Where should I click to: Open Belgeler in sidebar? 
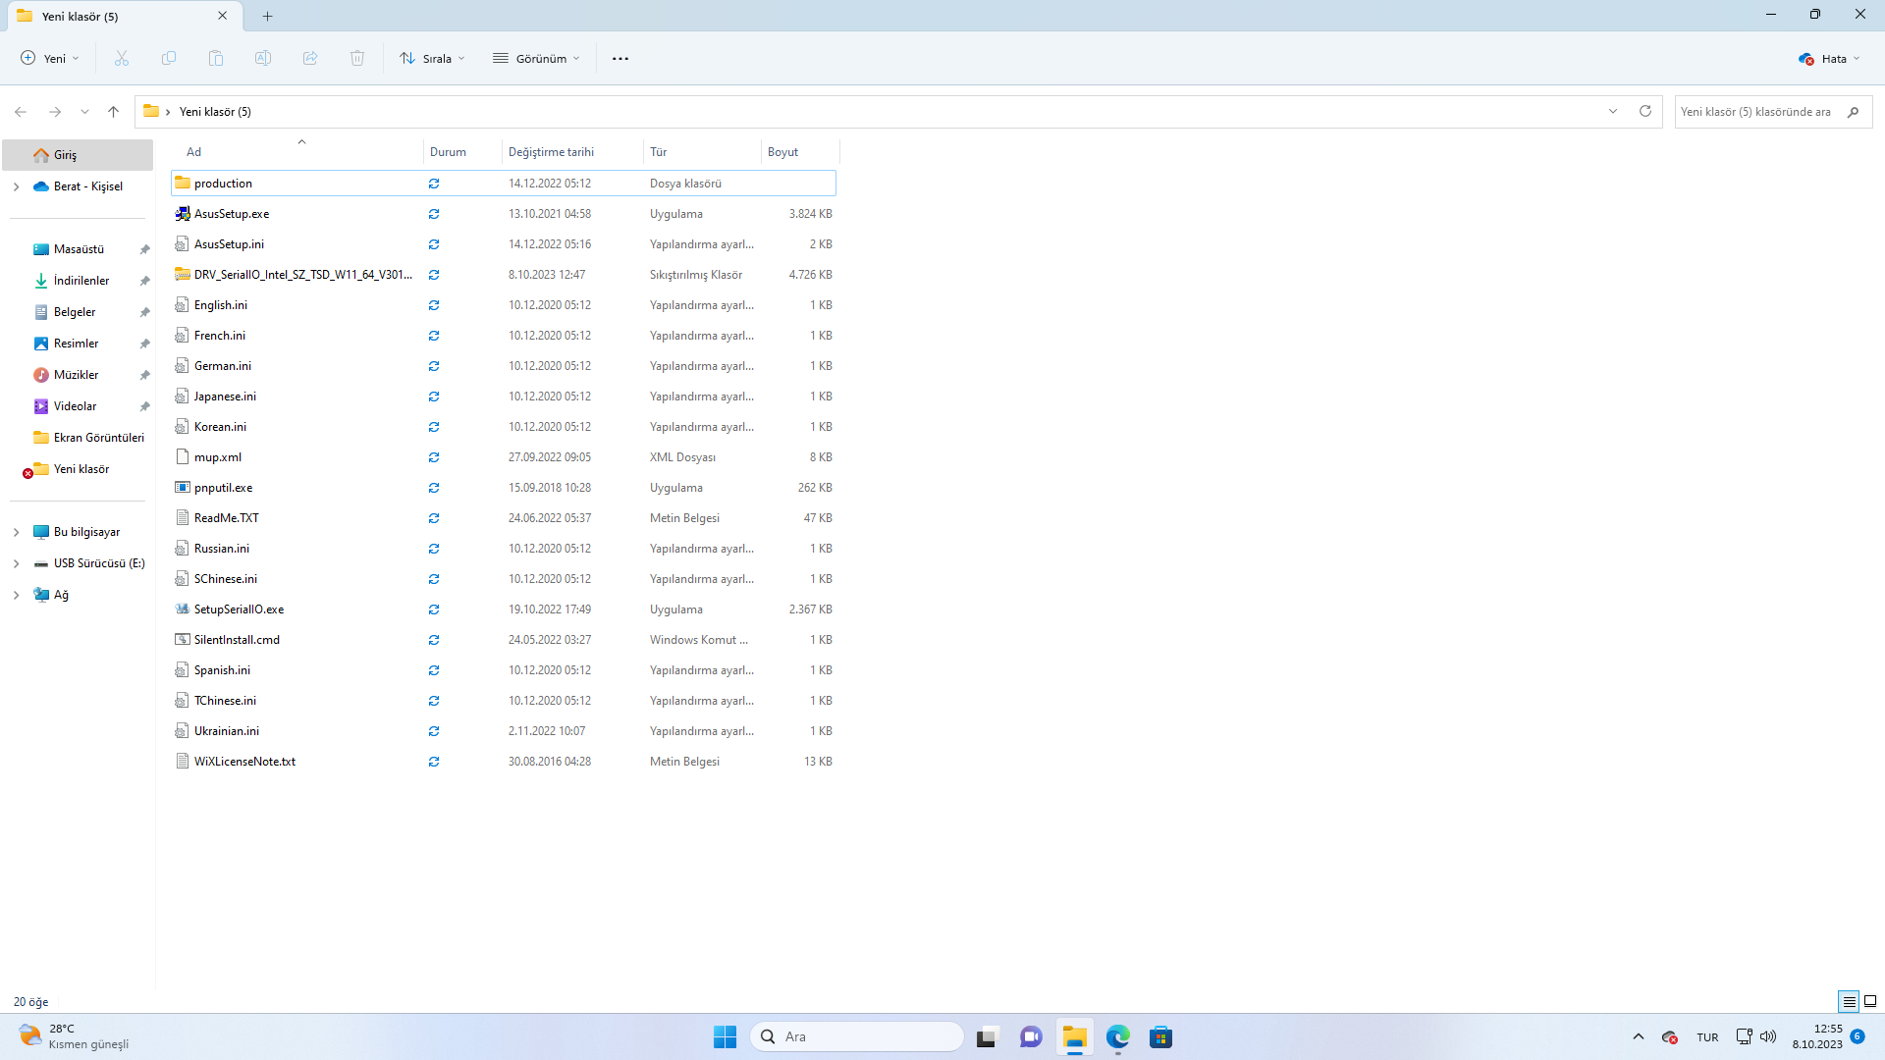coord(78,312)
